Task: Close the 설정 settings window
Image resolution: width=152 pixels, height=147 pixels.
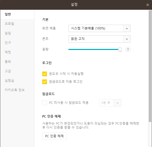Action: pos(148,5)
